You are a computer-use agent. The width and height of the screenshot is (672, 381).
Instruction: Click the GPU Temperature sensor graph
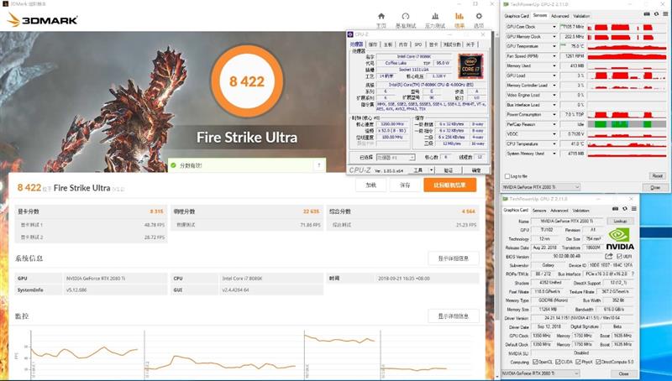point(627,46)
